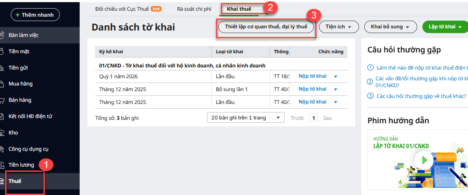Open Công cụ dụng cụ section
Viewport: 468px width, 195px height.
(28, 149)
